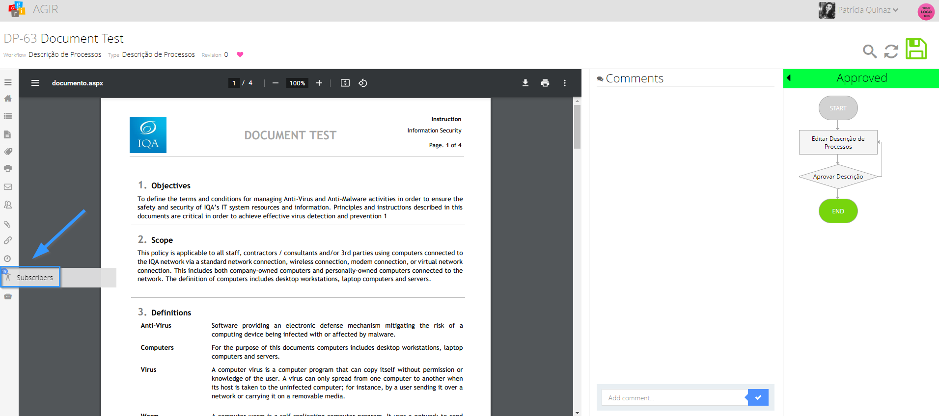Click the END workflow node
The image size is (939, 416).
click(x=838, y=211)
